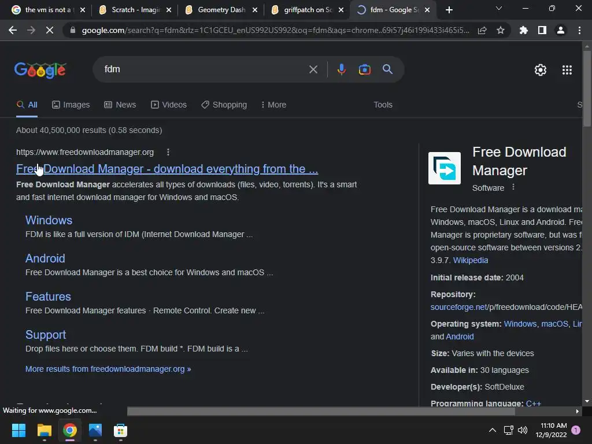Open the Chrome extensions puzzle icon

pyautogui.click(x=524, y=30)
